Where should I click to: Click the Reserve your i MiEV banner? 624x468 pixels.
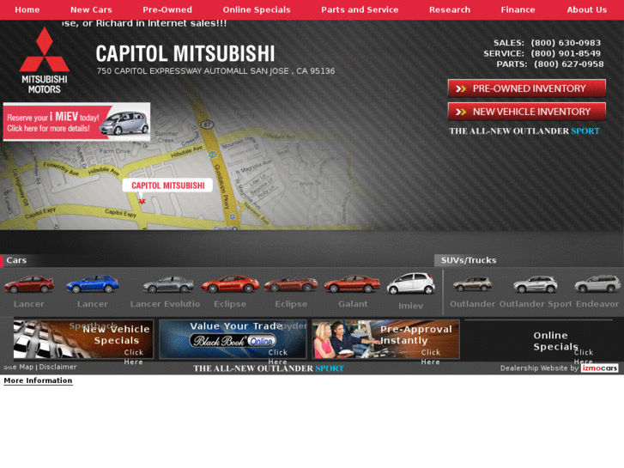tap(76, 121)
